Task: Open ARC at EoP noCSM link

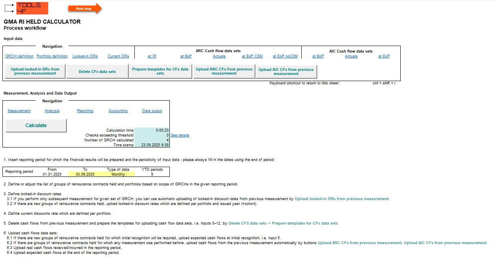Action: coord(285,56)
